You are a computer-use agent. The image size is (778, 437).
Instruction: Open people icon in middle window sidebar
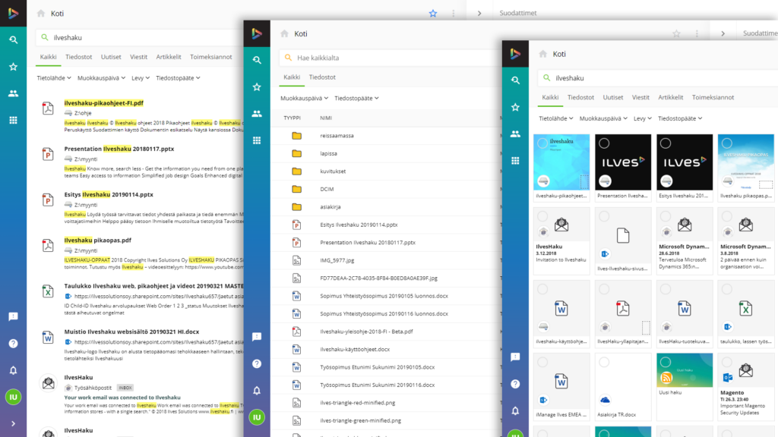[x=257, y=114]
